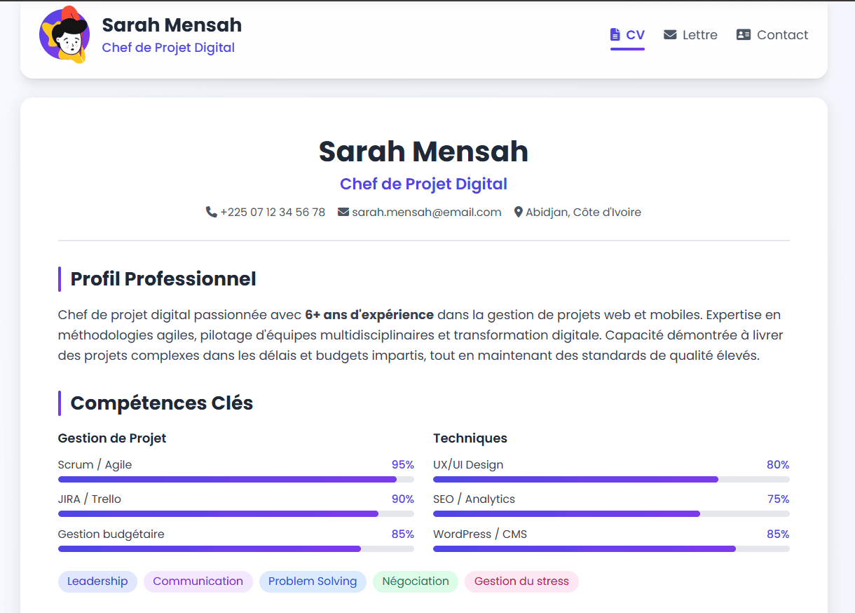
Task: Select the Problem Solving skill tag
Action: pyautogui.click(x=313, y=581)
